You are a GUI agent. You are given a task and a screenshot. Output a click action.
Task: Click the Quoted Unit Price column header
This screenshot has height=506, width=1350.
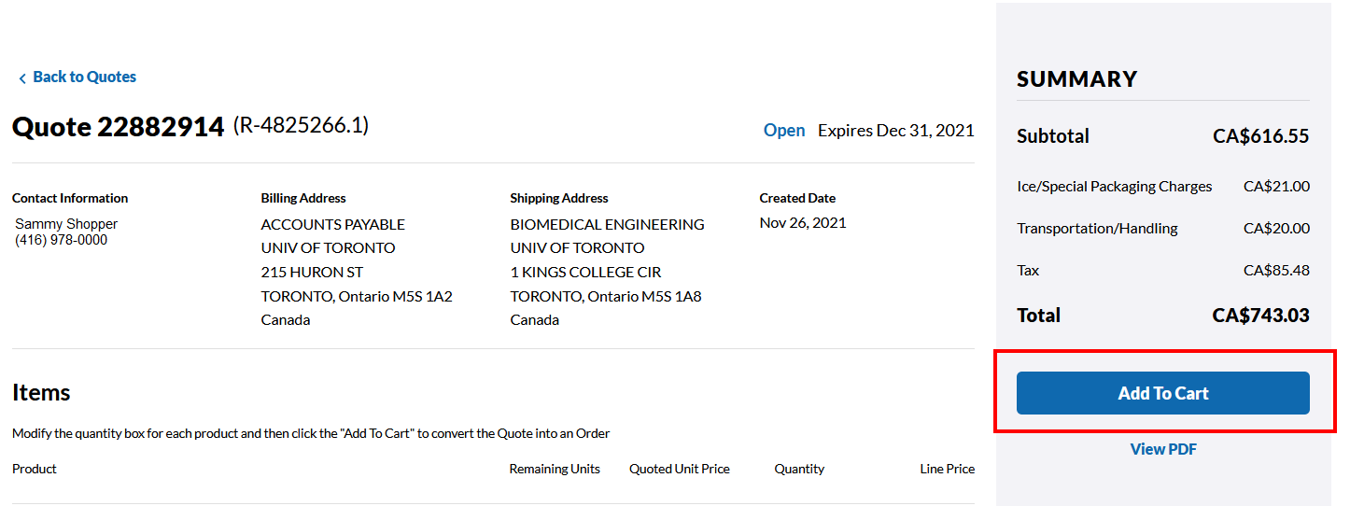(x=679, y=469)
